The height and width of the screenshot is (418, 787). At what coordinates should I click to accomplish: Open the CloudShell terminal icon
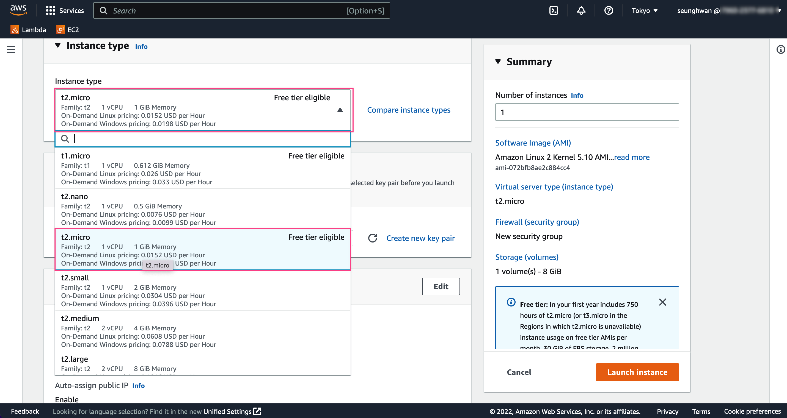coord(554,11)
